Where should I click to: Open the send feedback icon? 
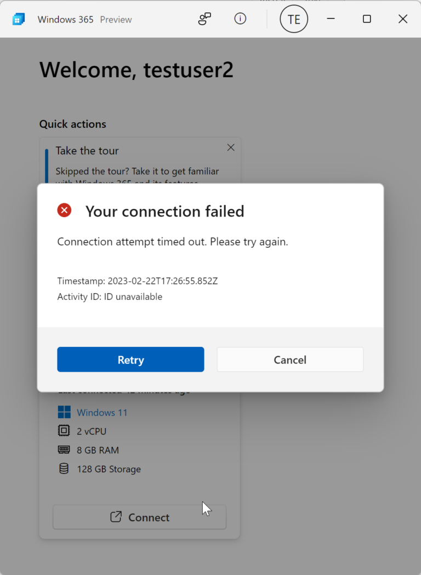tap(204, 19)
